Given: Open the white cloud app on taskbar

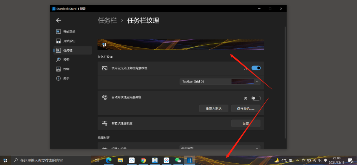Looking at the screenshot, I should pyautogui.click(x=132, y=160).
